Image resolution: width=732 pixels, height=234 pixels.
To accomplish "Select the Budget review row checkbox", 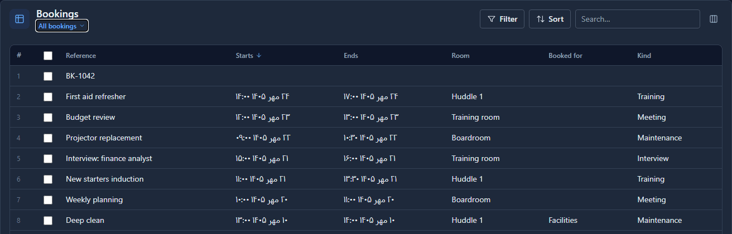I will click(48, 118).
